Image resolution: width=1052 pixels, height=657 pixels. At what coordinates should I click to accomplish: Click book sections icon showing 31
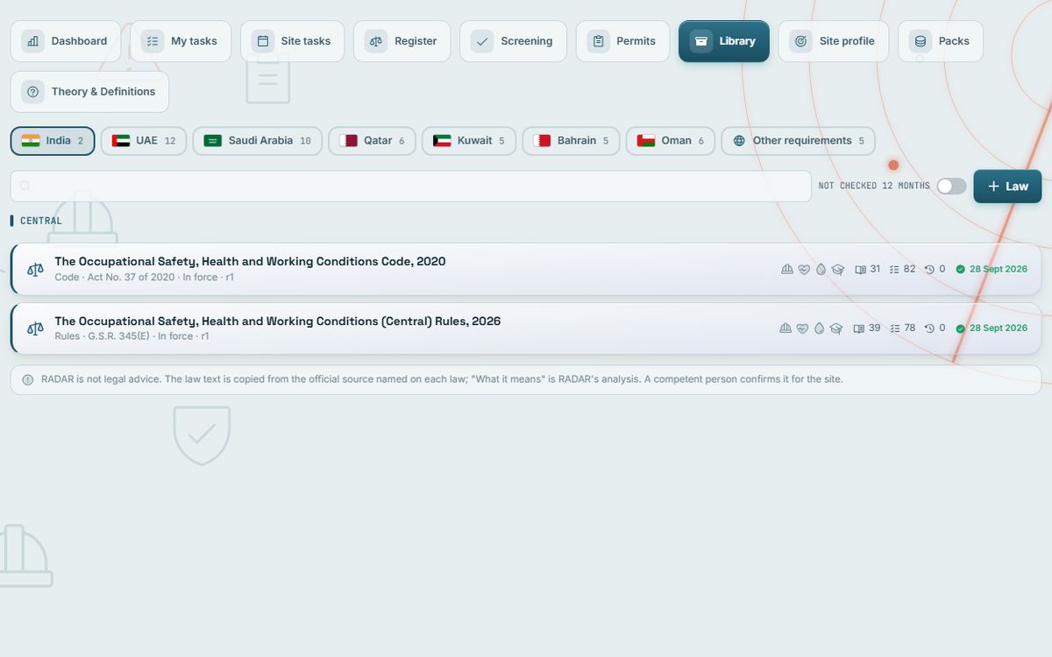coord(860,269)
